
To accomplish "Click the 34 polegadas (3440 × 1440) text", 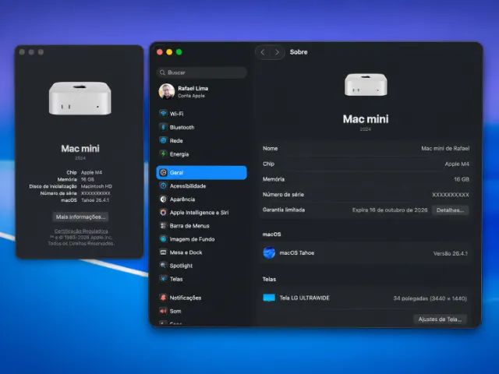I will pos(430,298).
